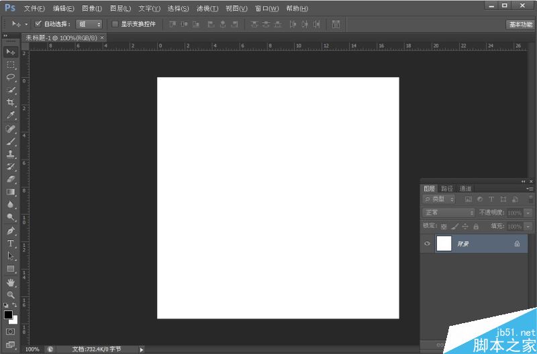Screen dimensions: 537x354
Task: Choose the Horizontal Type tool
Action: click(11, 243)
